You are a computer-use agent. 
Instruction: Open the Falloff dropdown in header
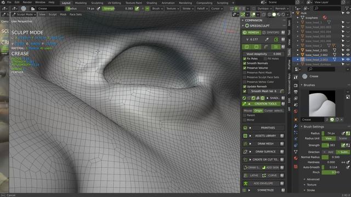tap(202, 9)
